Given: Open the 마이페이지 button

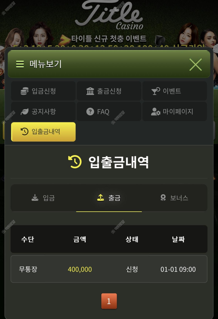Looking at the screenshot, I should pos(174,112).
